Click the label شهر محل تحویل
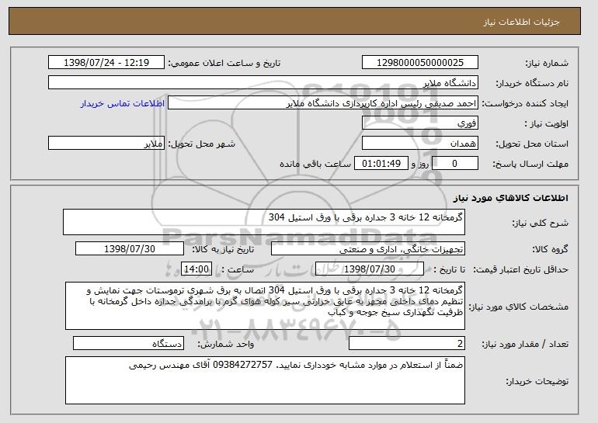The height and width of the screenshot is (423, 598). [x=202, y=144]
